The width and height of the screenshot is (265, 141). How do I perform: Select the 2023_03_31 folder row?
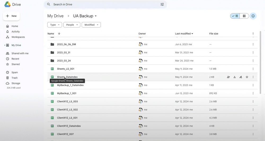[152, 53]
